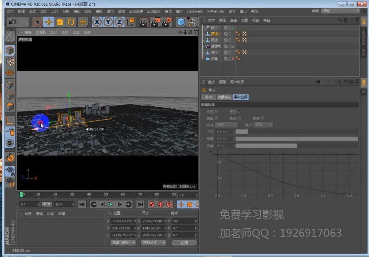Toggle green check on 随机 object
The height and width of the screenshot is (257, 369).
tap(233, 28)
